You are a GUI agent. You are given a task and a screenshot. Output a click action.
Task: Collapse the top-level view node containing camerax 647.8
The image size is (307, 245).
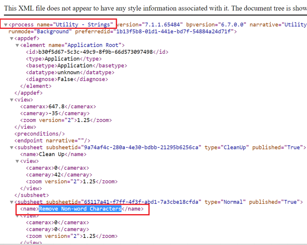point(12,100)
